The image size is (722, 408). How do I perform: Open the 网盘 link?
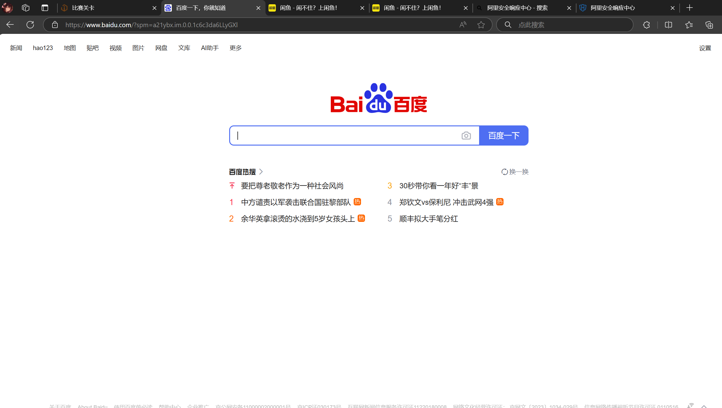pos(161,48)
